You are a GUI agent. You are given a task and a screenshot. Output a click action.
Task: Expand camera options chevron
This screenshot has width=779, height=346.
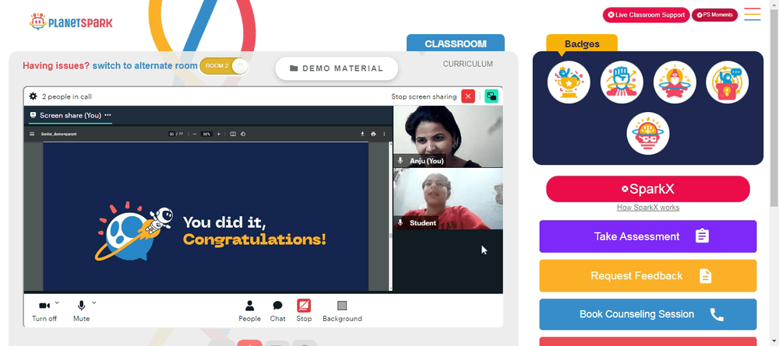[57, 302]
